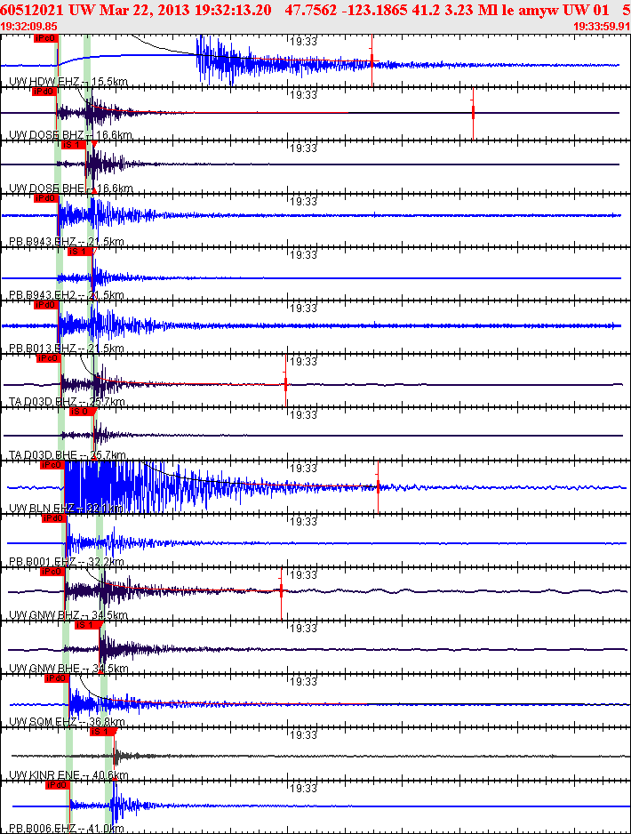
Task: Click the iS 0 pick flag on D03D BHE
Action: (82, 412)
